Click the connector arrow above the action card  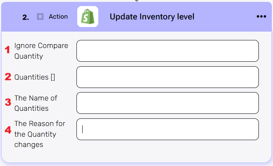(x=136, y=1)
